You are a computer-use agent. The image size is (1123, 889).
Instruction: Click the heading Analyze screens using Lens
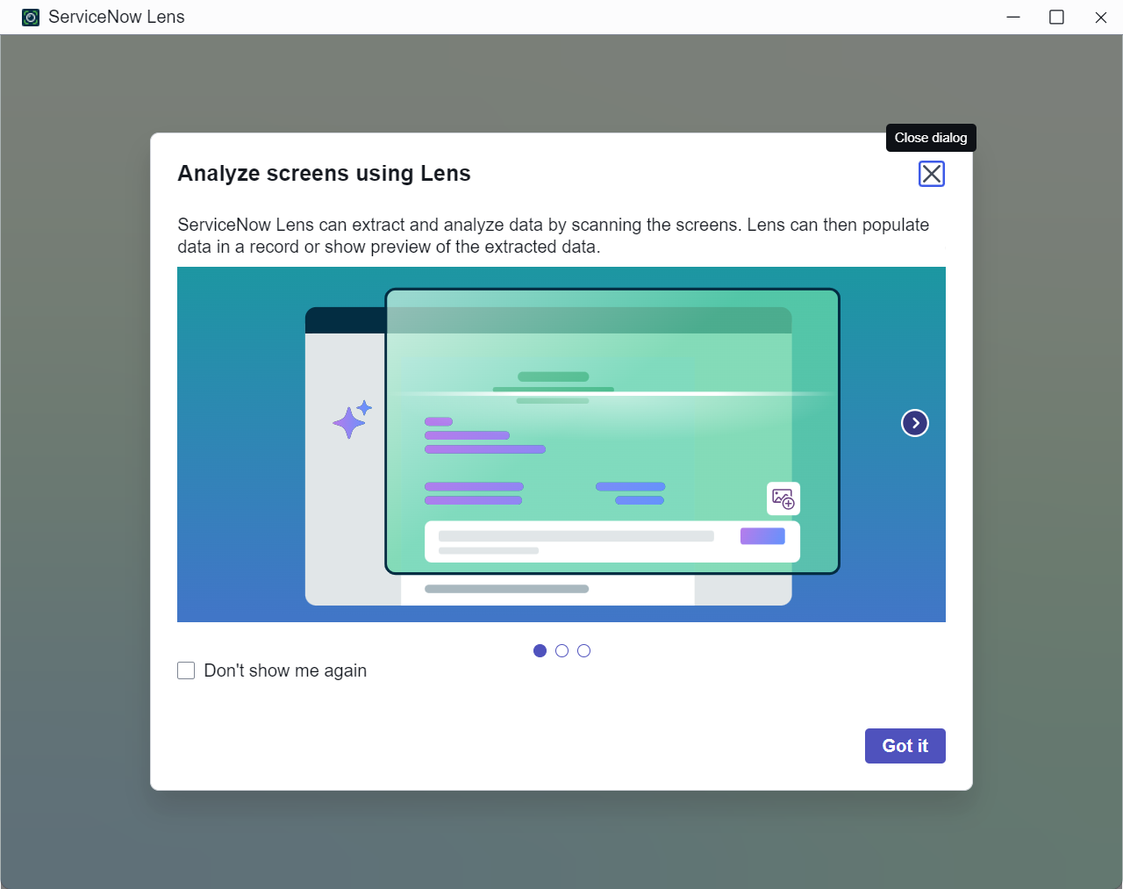324,174
